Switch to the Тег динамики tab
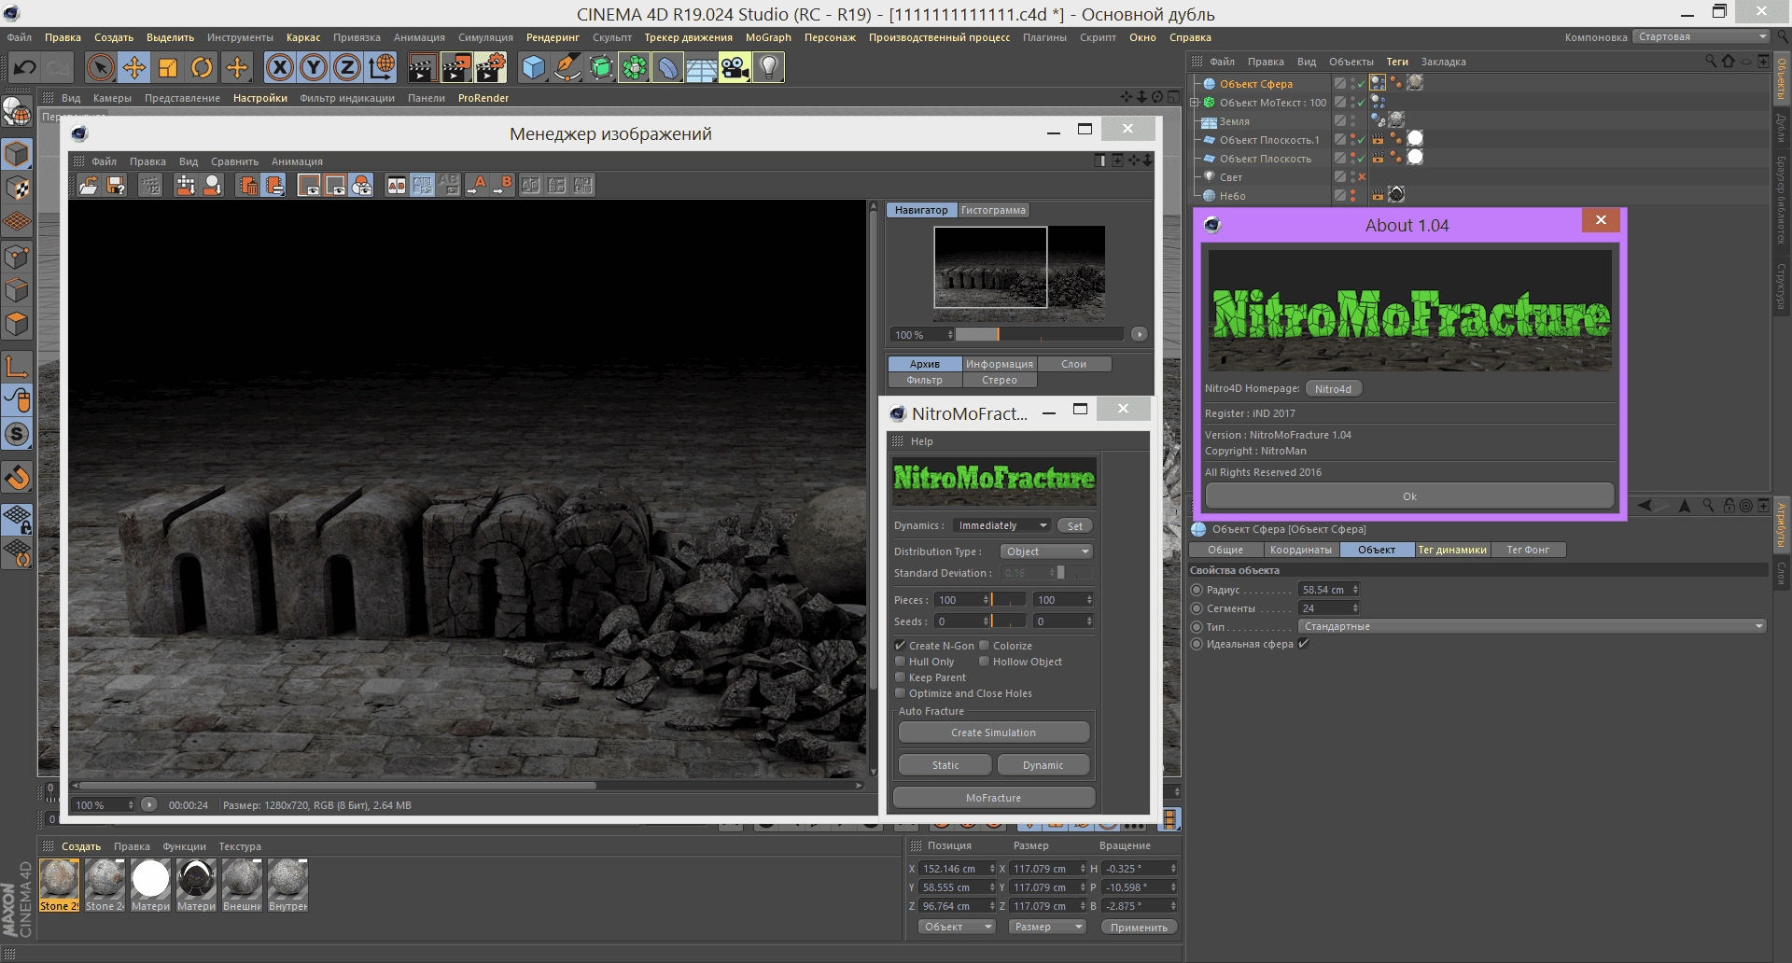The width and height of the screenshot is (1792, 963). point(1452,550)
